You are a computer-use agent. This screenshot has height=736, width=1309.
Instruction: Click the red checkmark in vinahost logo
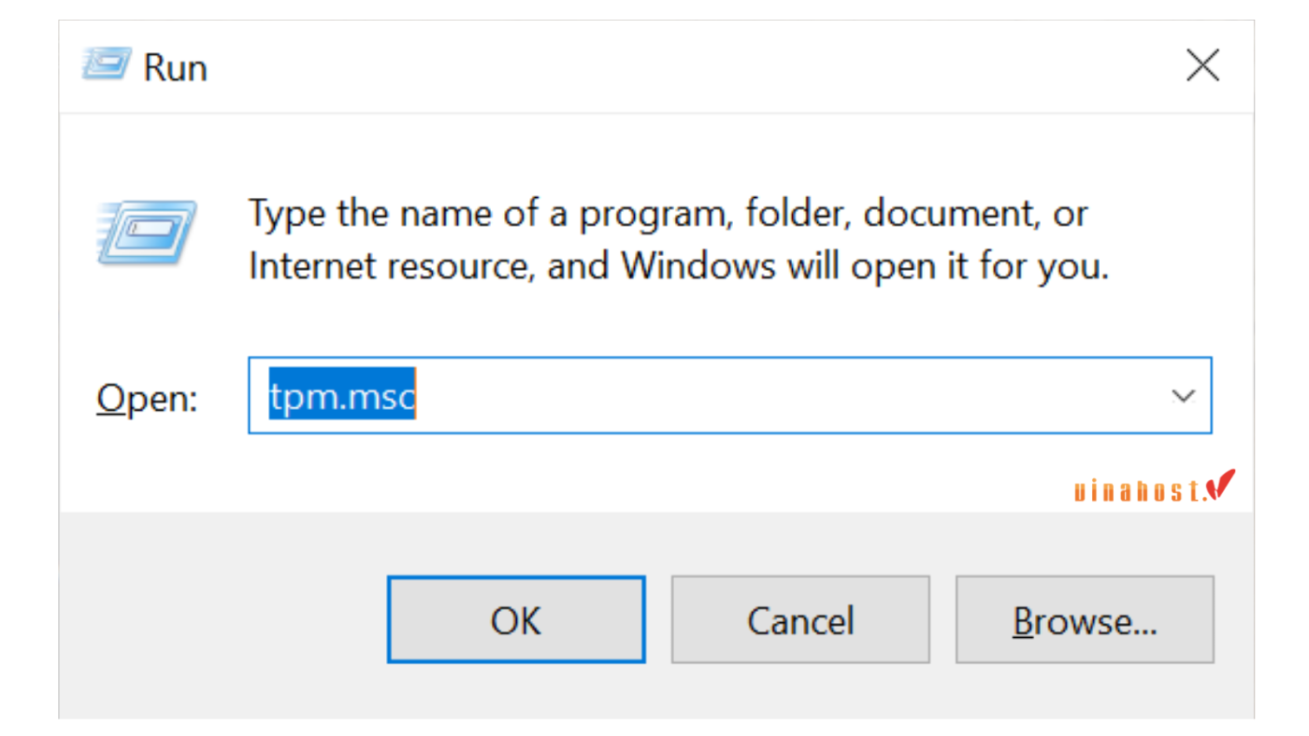click(1220, 484)
